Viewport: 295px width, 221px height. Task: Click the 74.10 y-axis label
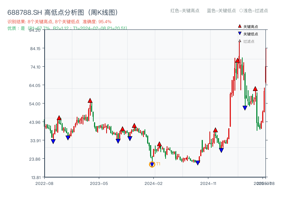[35, 67]
